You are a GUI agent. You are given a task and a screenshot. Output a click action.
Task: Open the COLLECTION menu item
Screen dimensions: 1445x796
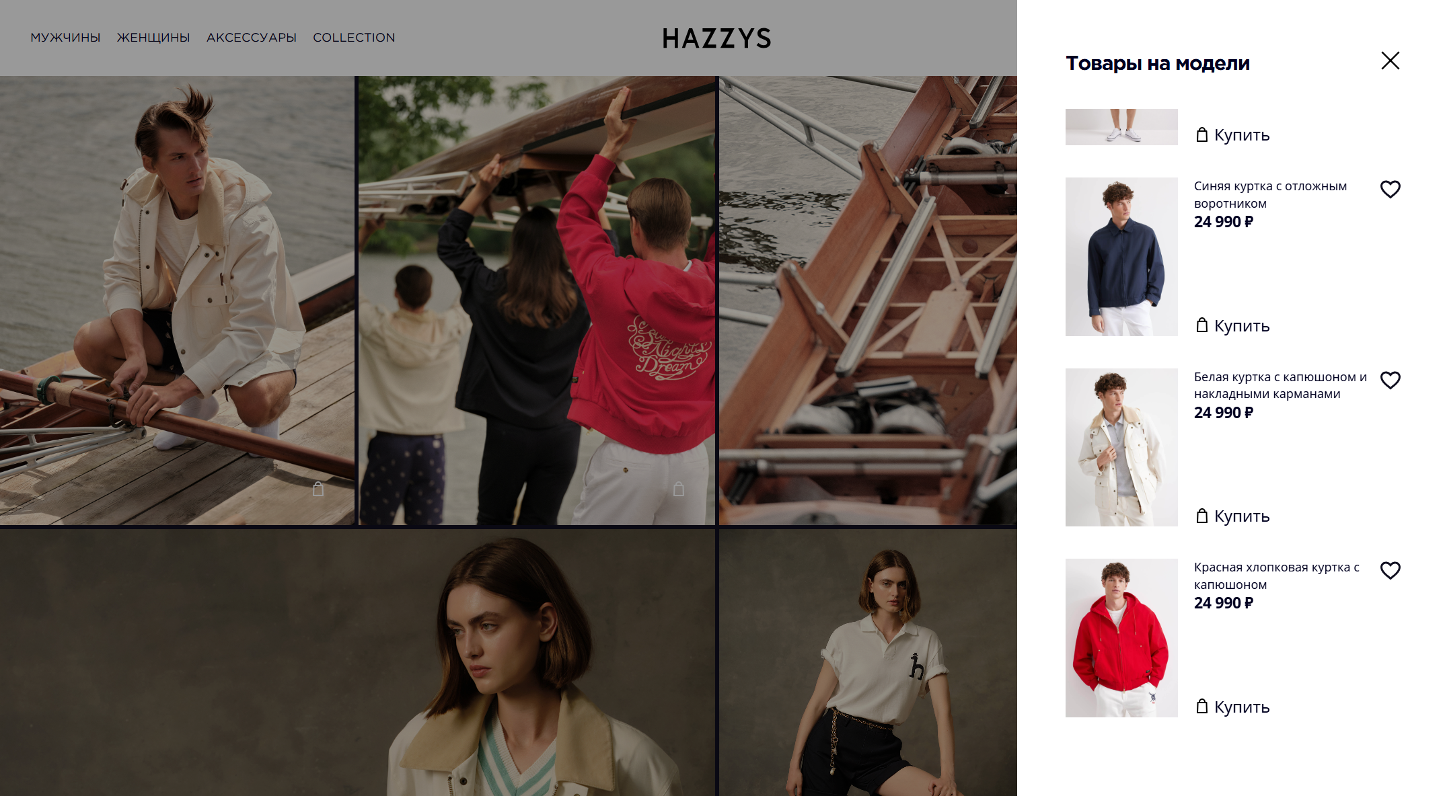pos(354,38)
